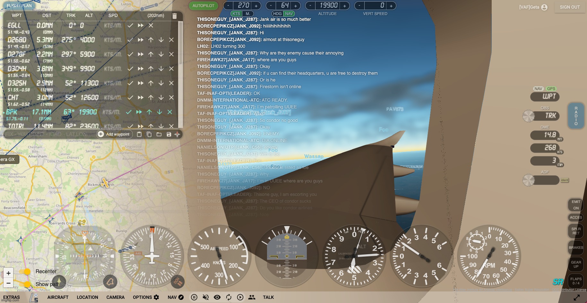The height and width of the screenshot is (303, 587).
Task: Pause the flight simulation
Action: point(194,297)
